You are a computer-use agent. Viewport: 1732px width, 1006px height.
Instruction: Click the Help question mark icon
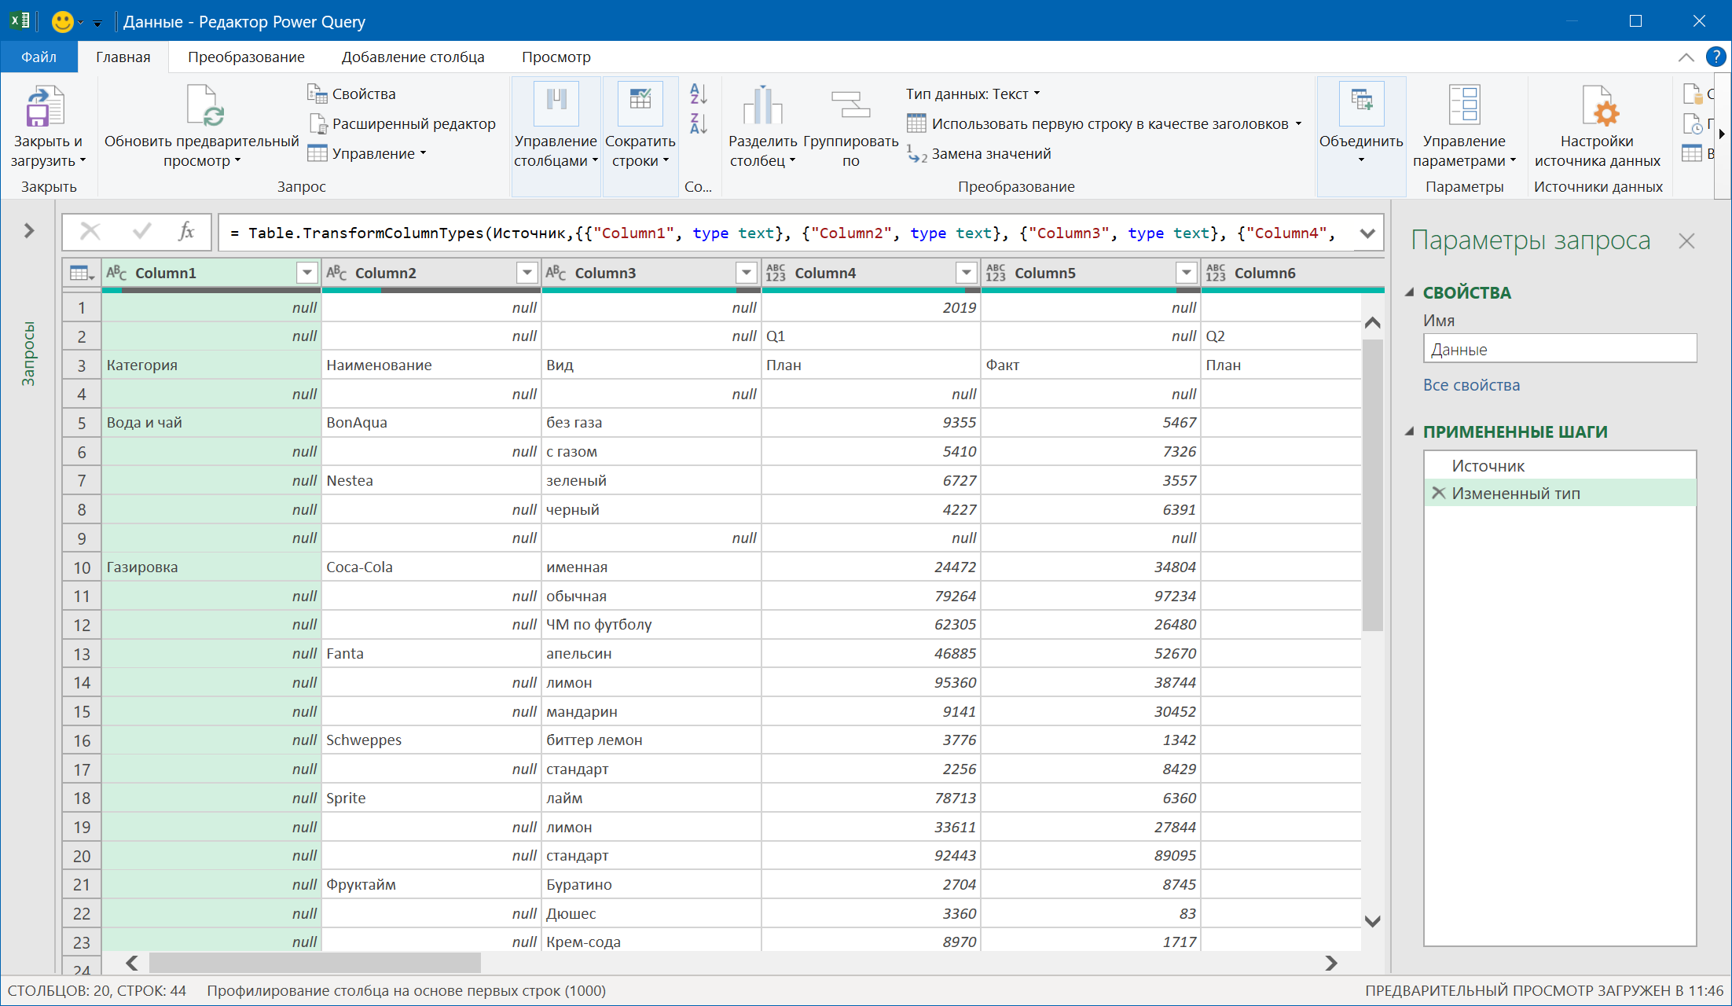(x=1715, y=57)
